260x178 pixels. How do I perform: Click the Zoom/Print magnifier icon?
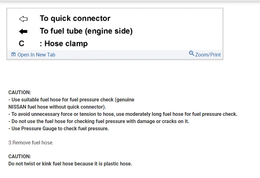[x=191, y=53]
